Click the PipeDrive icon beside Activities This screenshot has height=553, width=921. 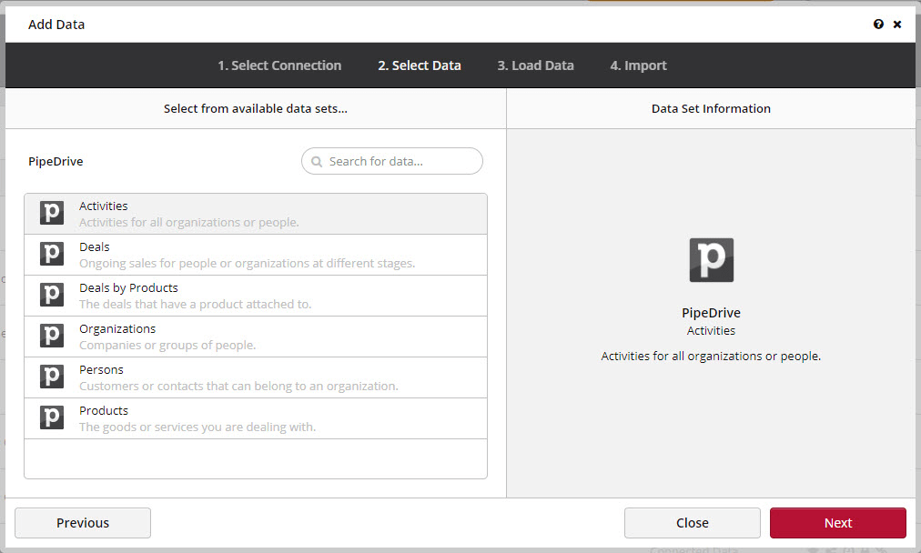pos(52,213)
